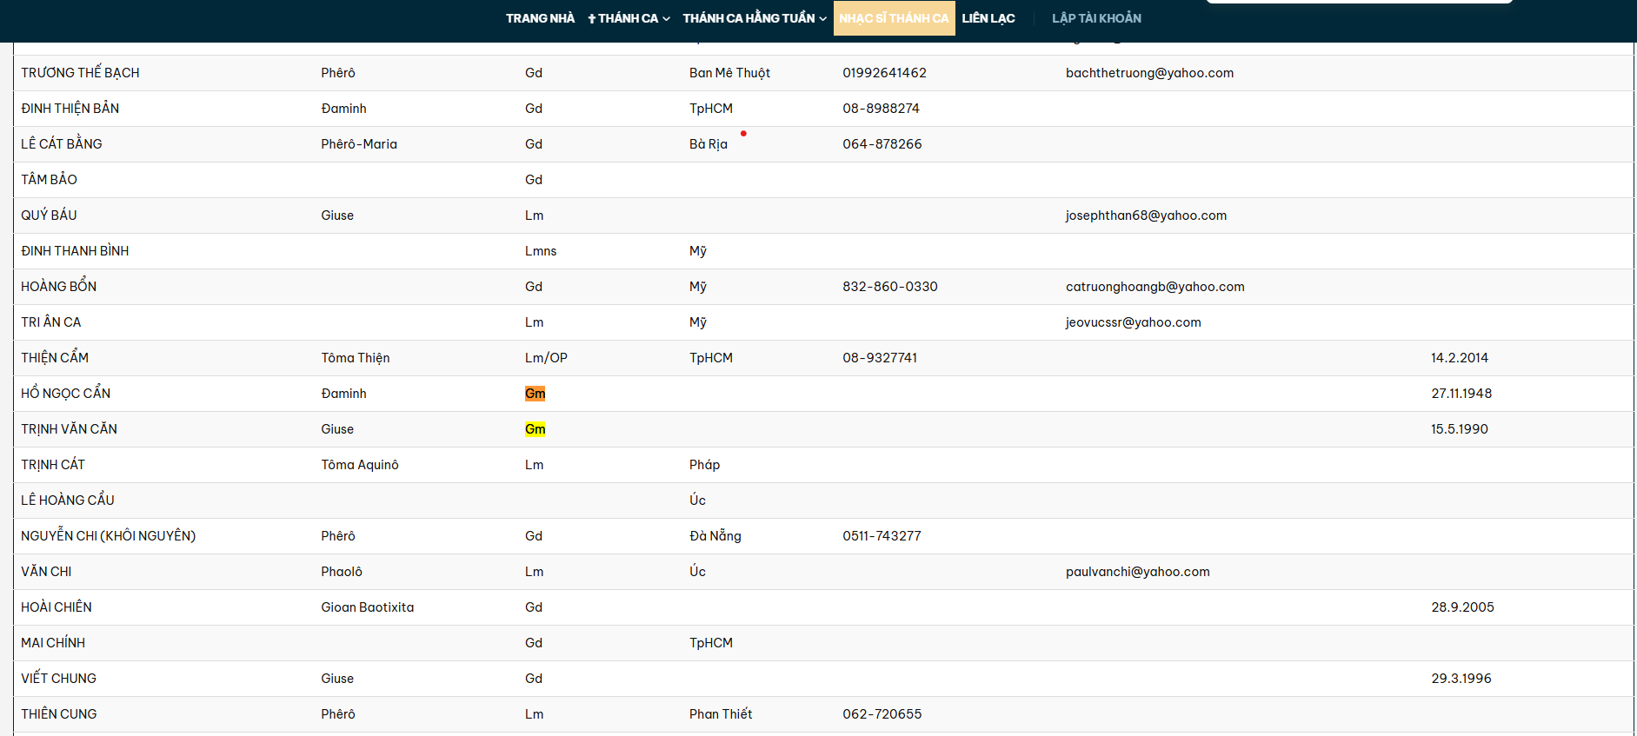Viewport: 1637px width, 736px height.
Task: Click the date 14.2.2014
Action: coord(1459,358)
